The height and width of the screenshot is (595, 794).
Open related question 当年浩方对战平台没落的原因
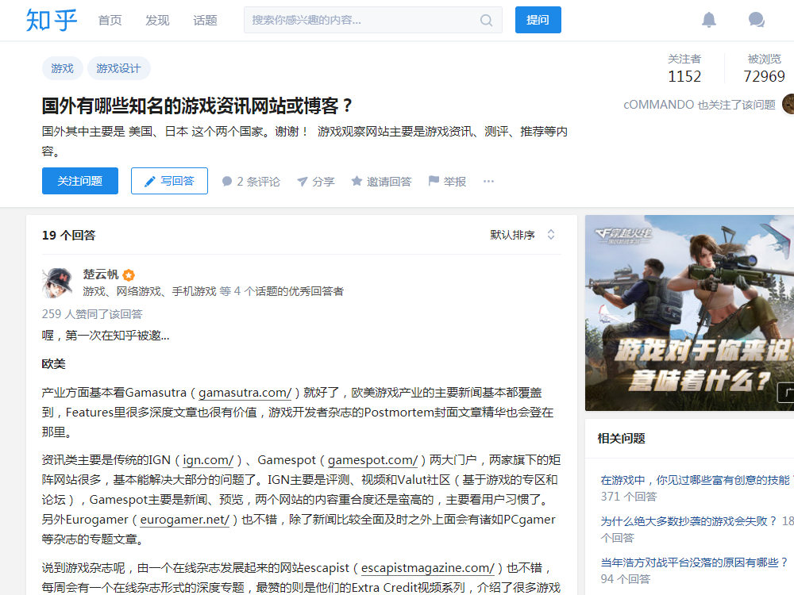[x=695, y=562]
